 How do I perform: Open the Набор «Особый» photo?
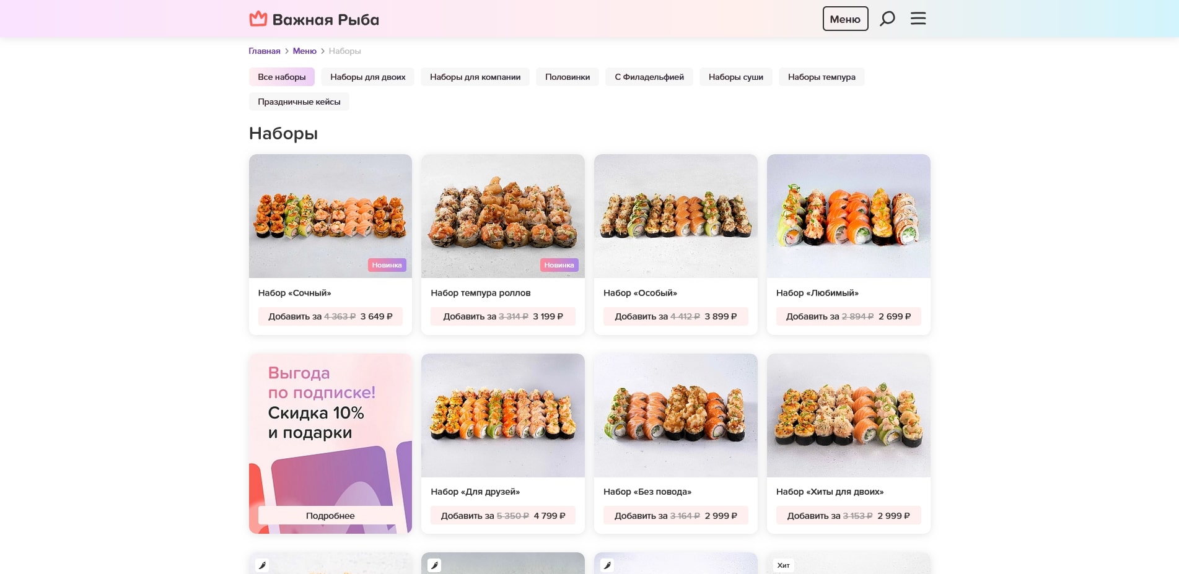coord(675,216)
